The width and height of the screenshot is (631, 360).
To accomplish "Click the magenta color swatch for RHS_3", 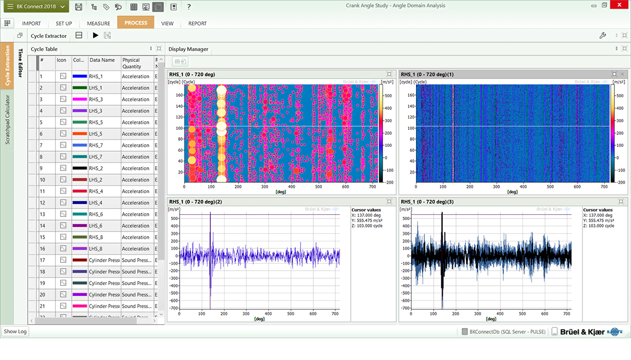I will click(79, 99).
